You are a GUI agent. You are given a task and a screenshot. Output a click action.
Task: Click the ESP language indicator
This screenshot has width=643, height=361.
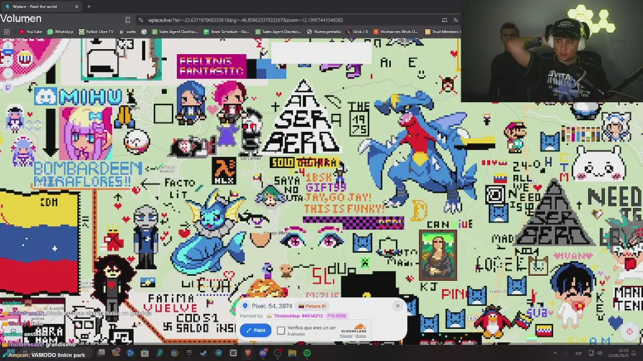click(579, 353)
